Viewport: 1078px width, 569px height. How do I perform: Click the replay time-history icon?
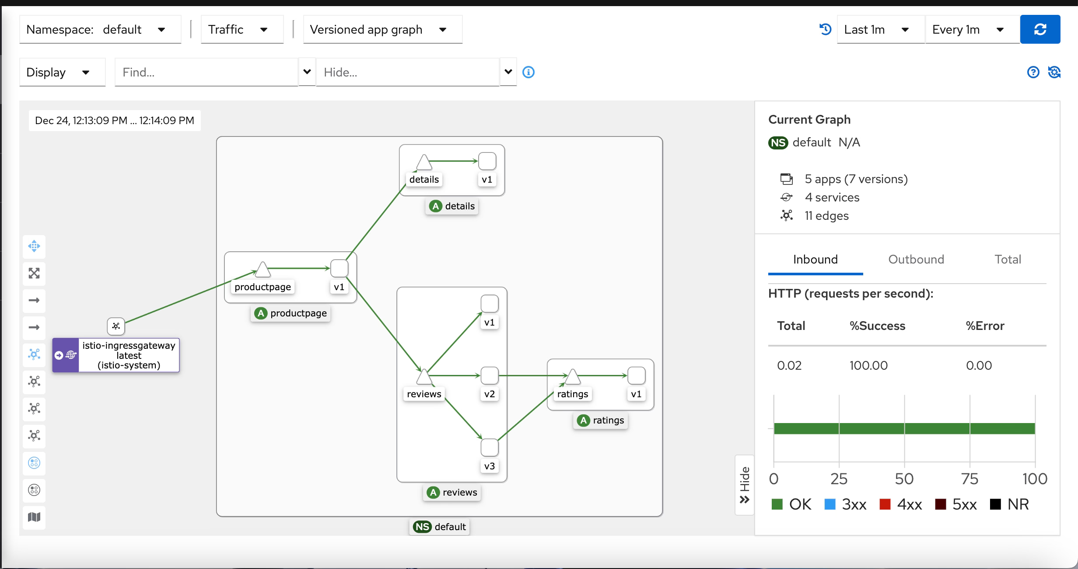coord(825,29)
